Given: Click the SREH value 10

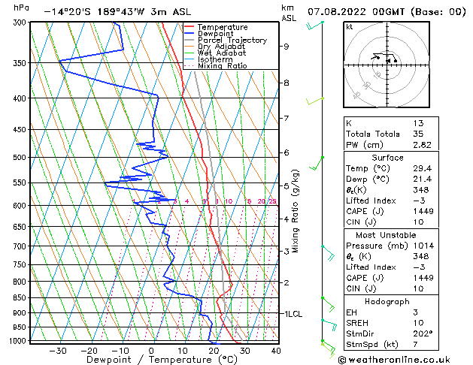Looking at the screenshot, I should [x=418, y=323].
